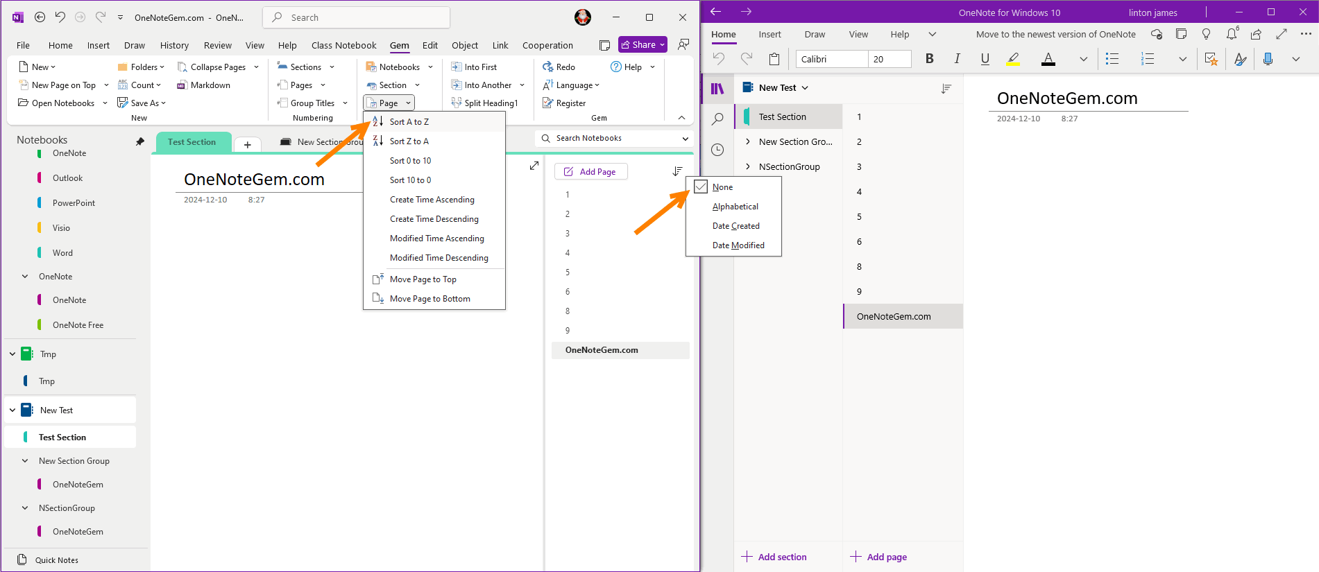1319x572 pixels.
Task: Click Sort A to Z menu entry
Action: coord(434,121)
